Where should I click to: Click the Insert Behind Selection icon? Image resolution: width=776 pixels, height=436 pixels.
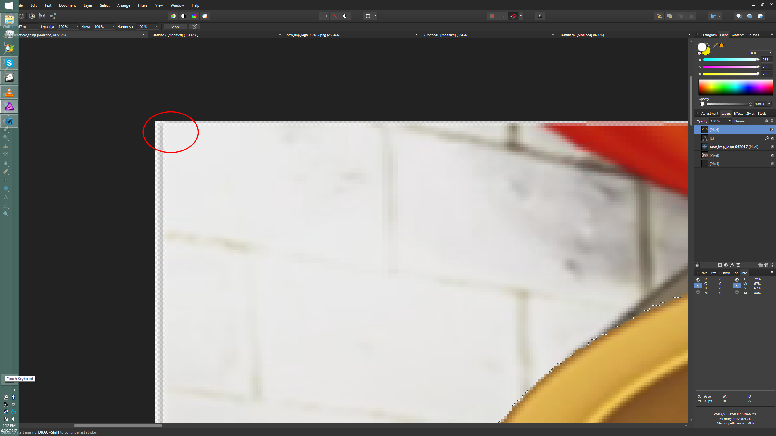click(x=739, y=16)
